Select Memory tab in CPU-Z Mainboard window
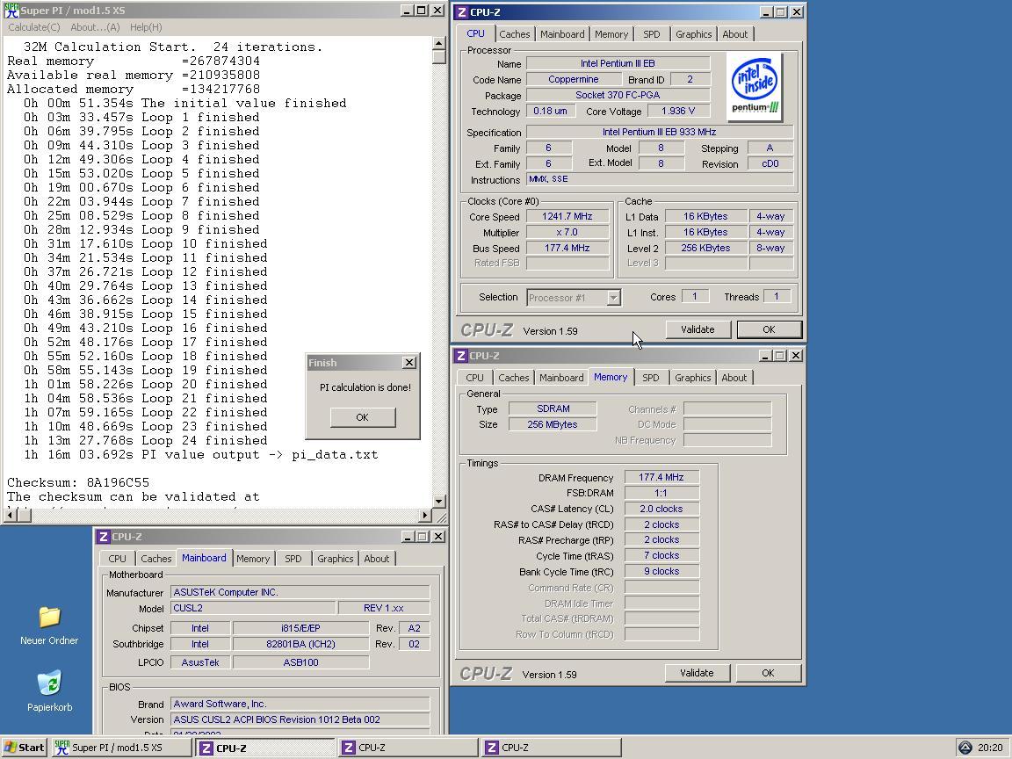Screen dimensions: 1012x759 point(253,559)
